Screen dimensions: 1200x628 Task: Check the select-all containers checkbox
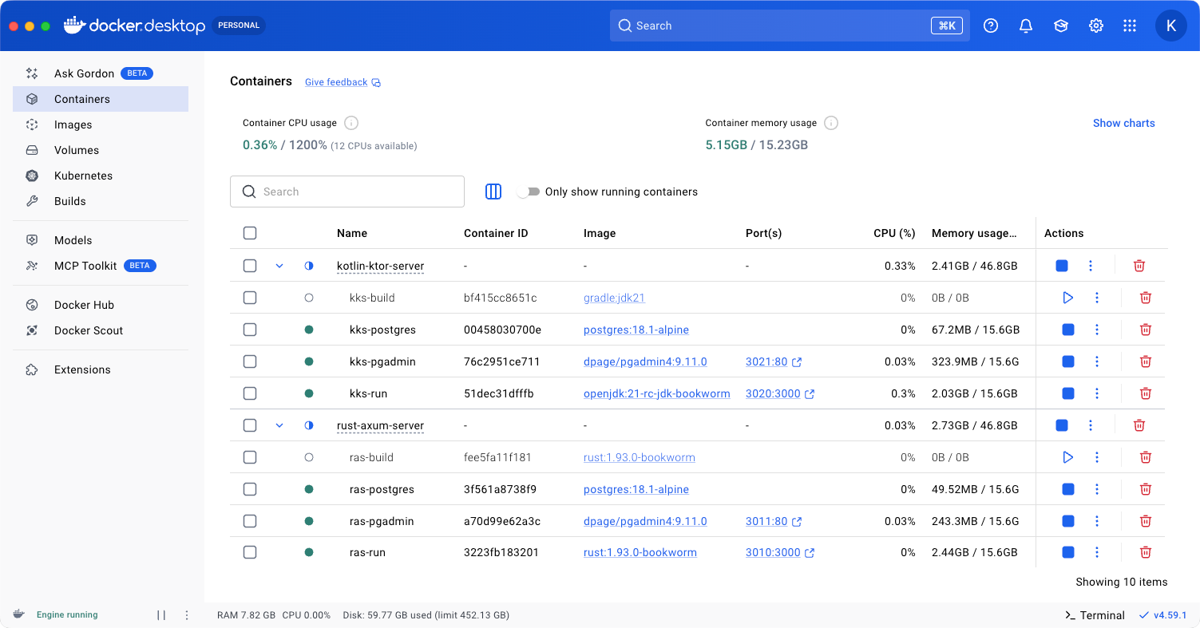(250, 233)
